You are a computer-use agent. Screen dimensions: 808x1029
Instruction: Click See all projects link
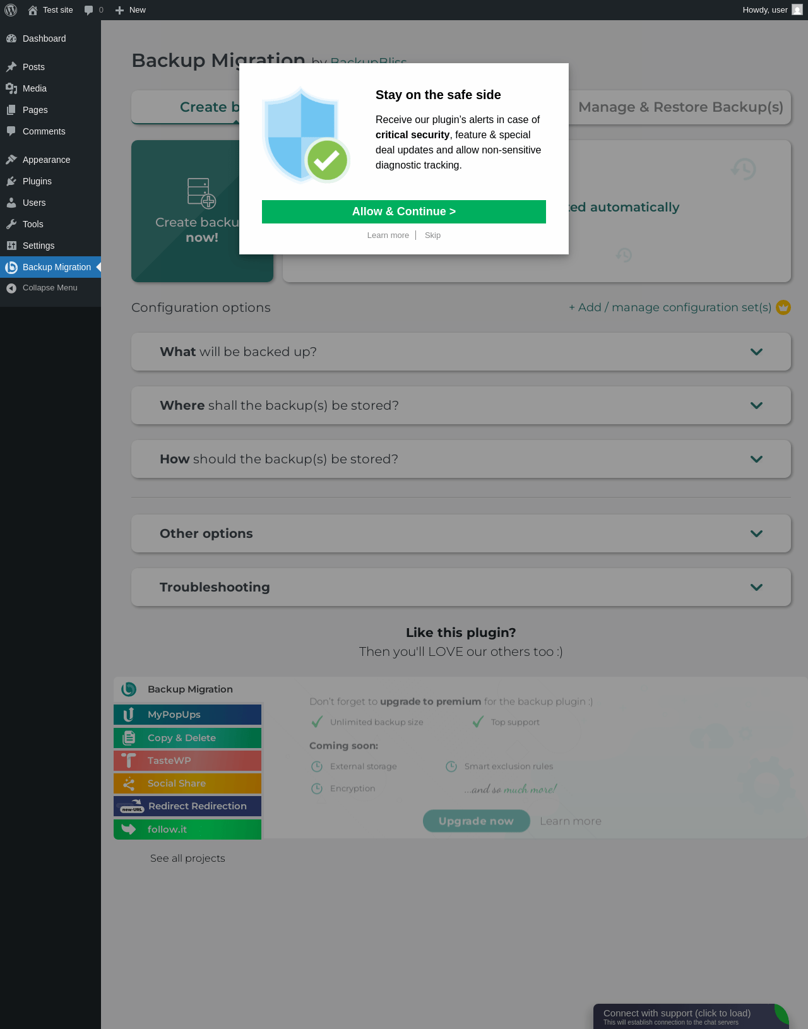click(187, 859)
